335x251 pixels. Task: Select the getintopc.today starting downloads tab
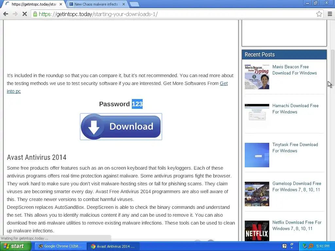point(33,4)
